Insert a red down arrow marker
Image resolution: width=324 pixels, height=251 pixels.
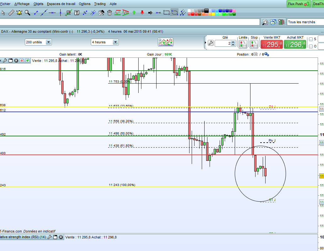click(x=142, y=13)
